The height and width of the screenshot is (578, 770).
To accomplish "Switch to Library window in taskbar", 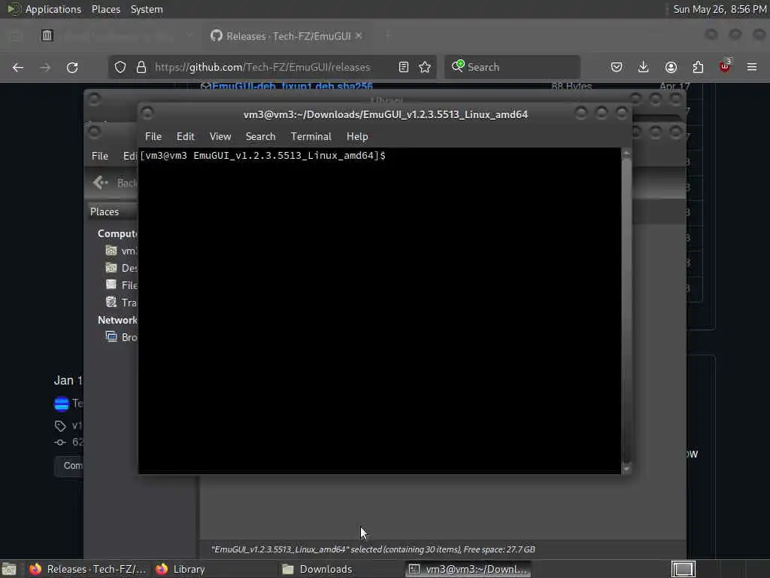I will 180,569.
